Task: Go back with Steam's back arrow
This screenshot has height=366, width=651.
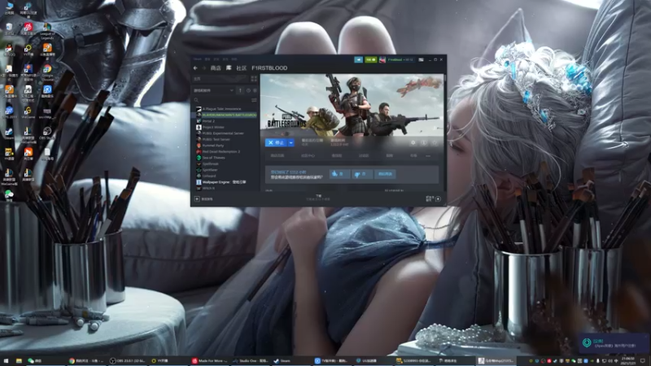Action: coord(195,68)
